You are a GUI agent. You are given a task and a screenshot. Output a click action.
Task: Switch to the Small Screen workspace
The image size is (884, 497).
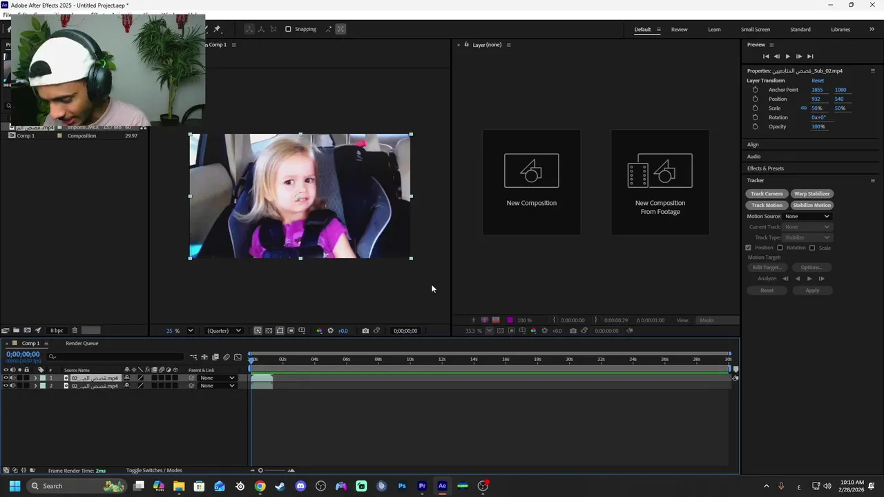pos(756,30)
